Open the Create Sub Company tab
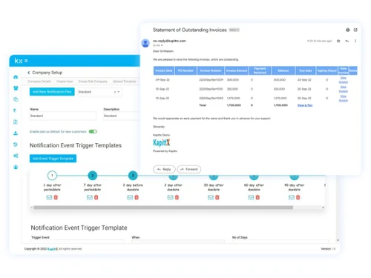This screenshot has height=278, width=371. tap(93, 82)
